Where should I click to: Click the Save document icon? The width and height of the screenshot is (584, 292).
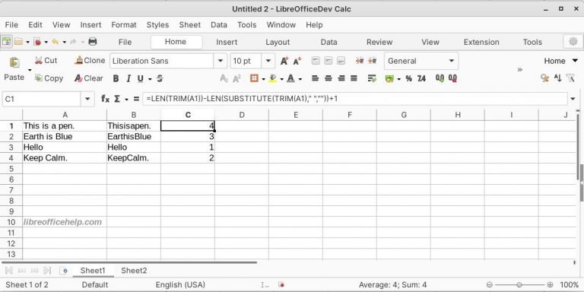click(x=37, y=42)
